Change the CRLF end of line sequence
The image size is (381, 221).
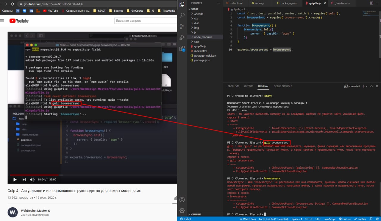[318, 219]
